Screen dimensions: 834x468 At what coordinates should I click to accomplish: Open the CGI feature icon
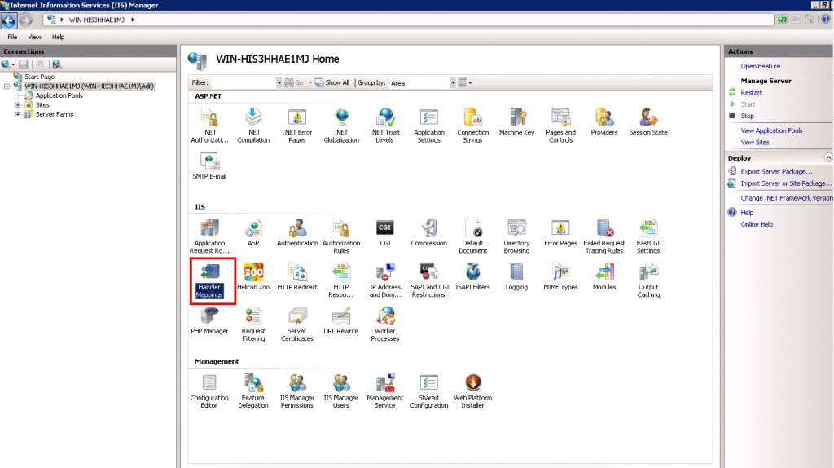coord(385,232)
